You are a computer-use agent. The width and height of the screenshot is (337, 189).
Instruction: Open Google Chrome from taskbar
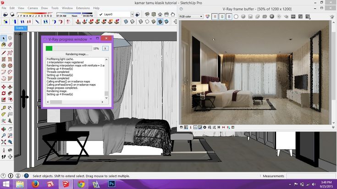pyautogui.click(x=81, y=184)
